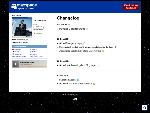The width and height of the screenshot is (150, 113).
Task: Click the Los Angeles, CA location text
Action: pos(39,28)
